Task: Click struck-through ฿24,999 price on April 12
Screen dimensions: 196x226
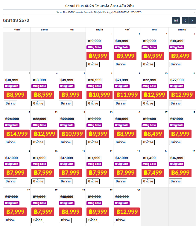Action: tap(12, 119)
